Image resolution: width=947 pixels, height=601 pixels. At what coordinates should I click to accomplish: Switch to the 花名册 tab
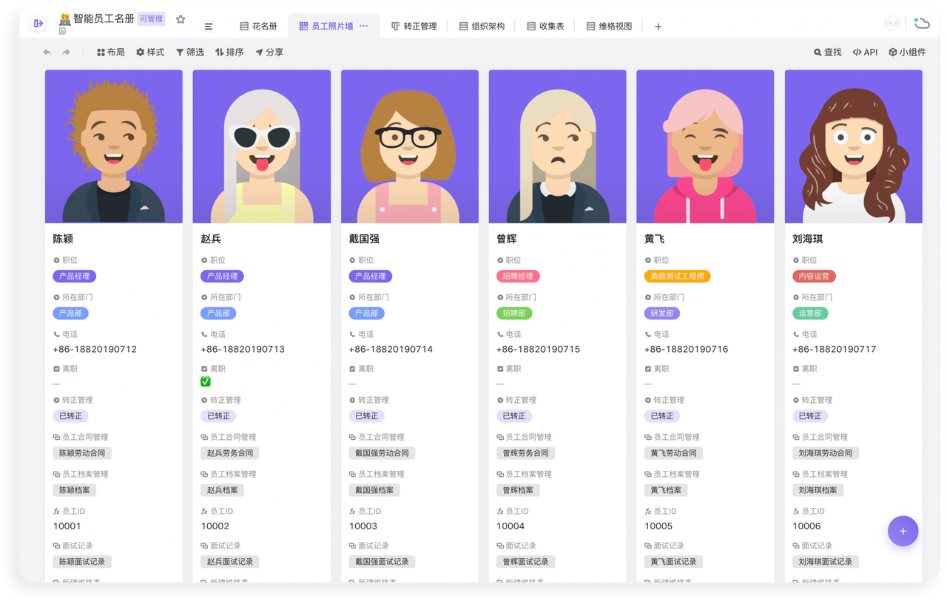(x=258, y=25)
